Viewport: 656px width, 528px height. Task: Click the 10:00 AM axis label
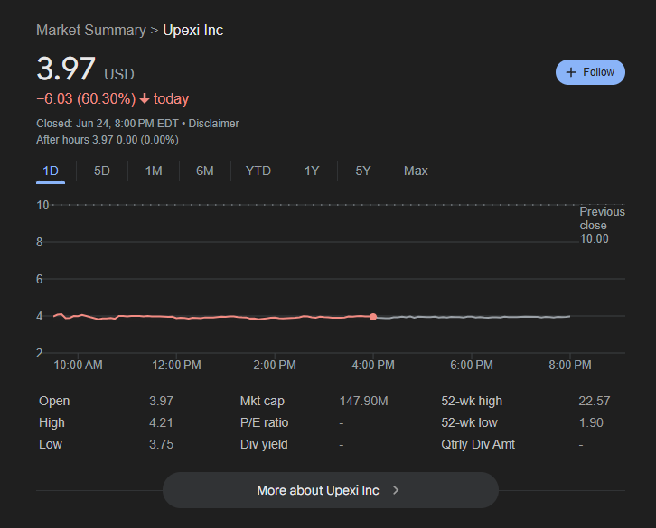tap(78, 365)
